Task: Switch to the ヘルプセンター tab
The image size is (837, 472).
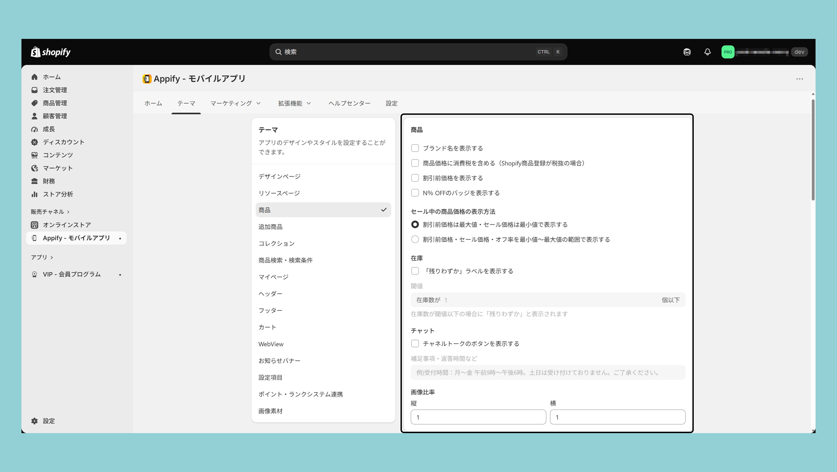Action: coord(349,103)
